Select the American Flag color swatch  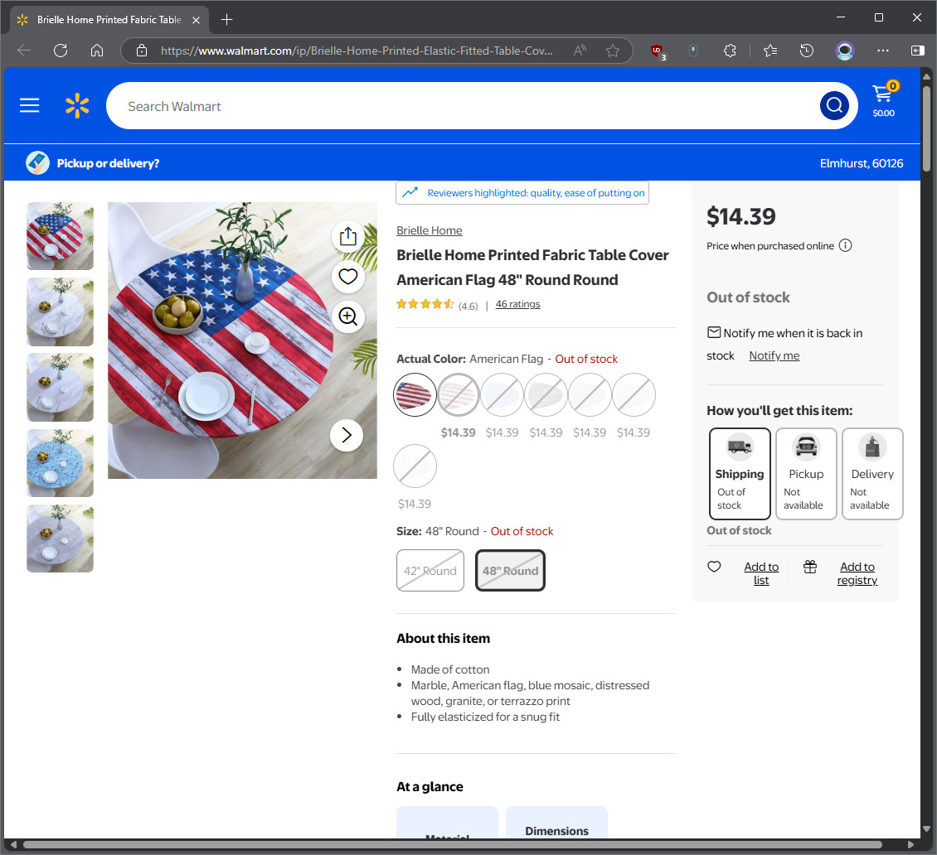(415, 394)
